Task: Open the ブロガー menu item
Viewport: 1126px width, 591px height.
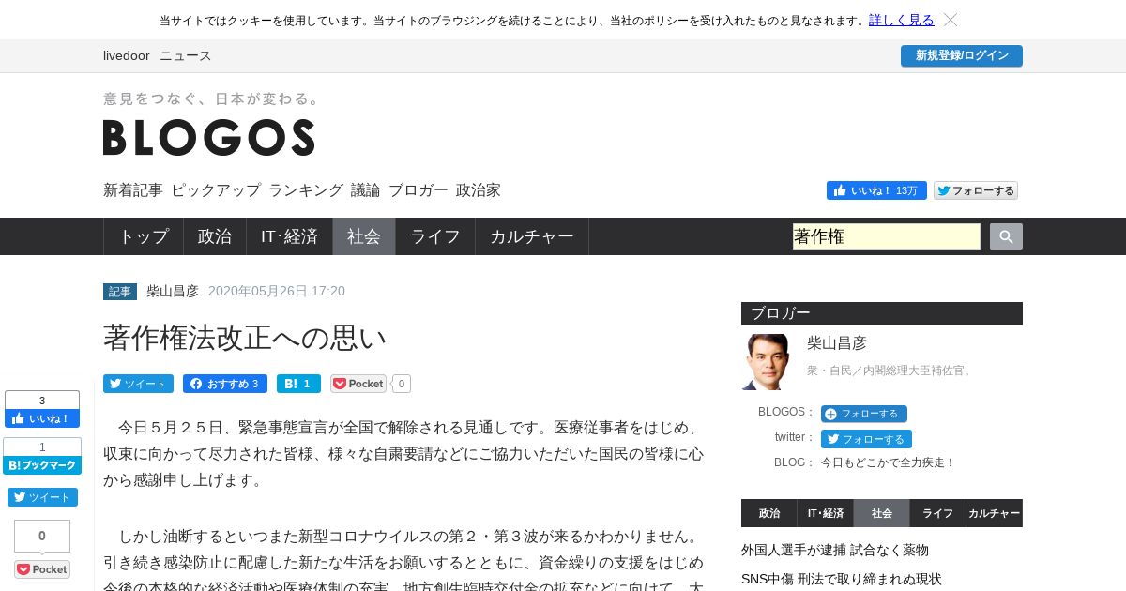Action: tap(418, 190)
